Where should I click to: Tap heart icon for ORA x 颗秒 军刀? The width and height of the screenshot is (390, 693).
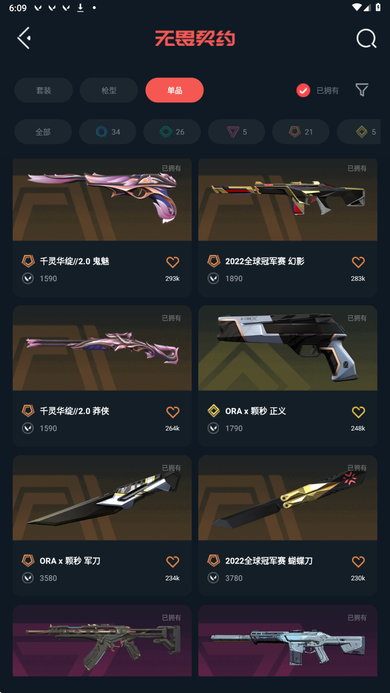pyautogui.click(x=173, y=562)
